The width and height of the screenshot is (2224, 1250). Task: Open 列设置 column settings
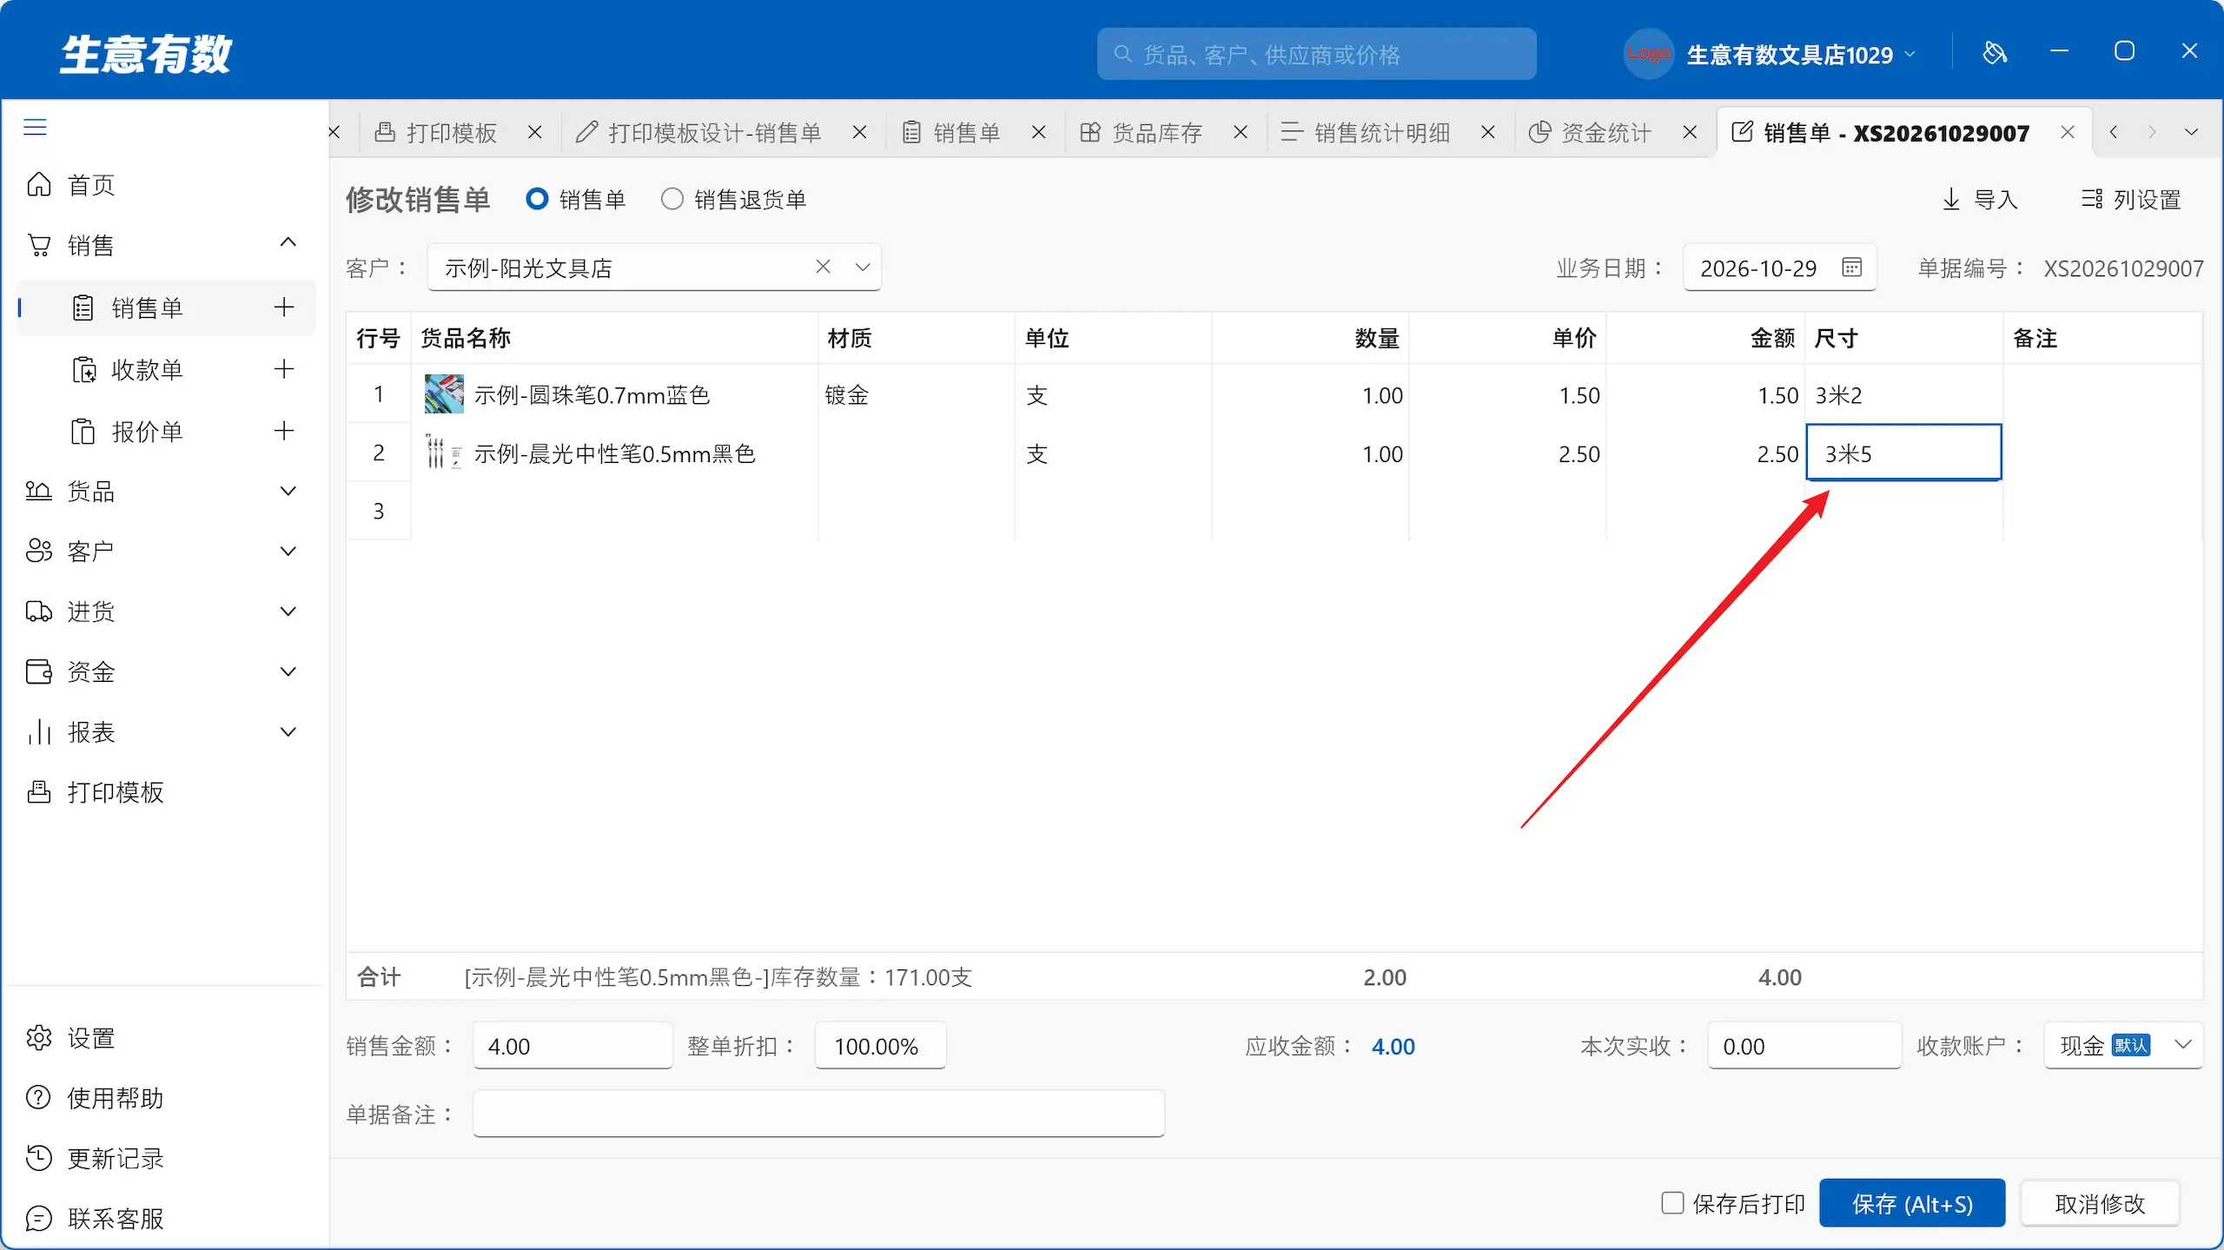tap(2131, 200)
